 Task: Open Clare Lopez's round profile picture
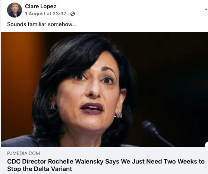[x=15, y=10]
